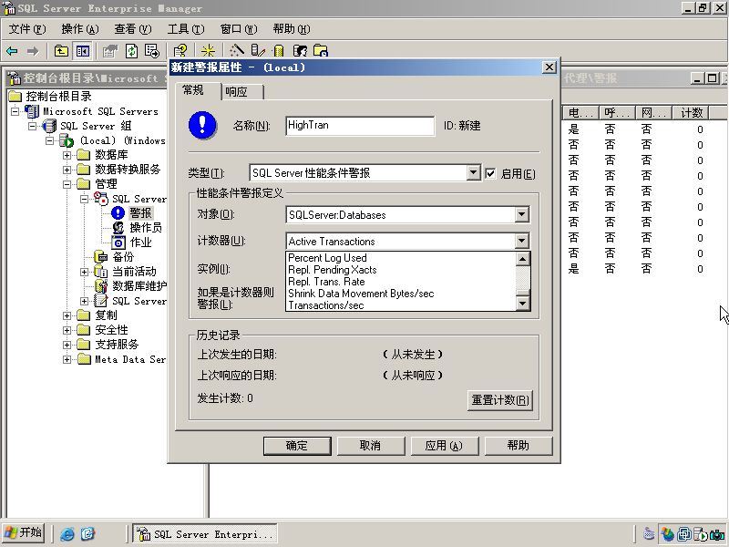Click the 应用(A) button

pyautogui.click(x=444, y=446)
